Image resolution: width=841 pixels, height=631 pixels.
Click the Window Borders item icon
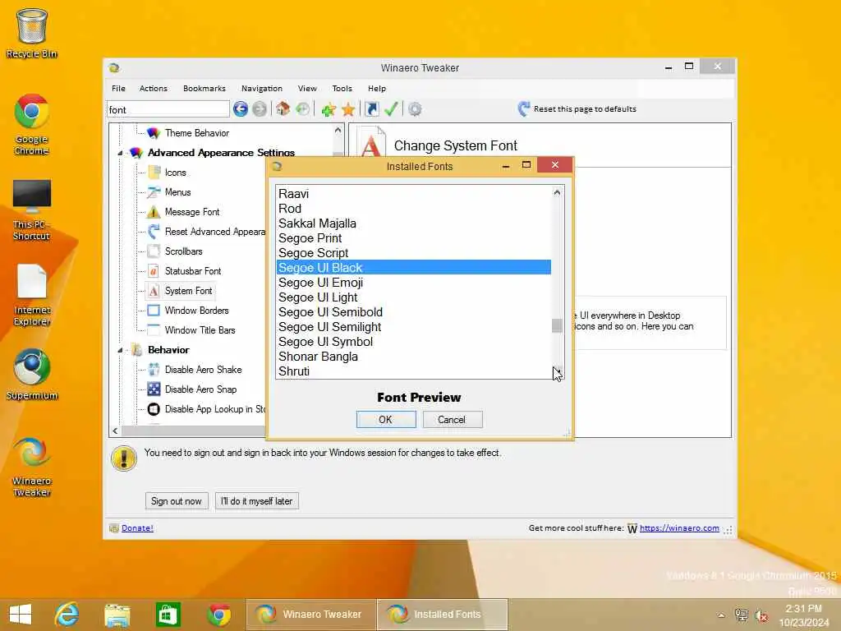[154, 310]
